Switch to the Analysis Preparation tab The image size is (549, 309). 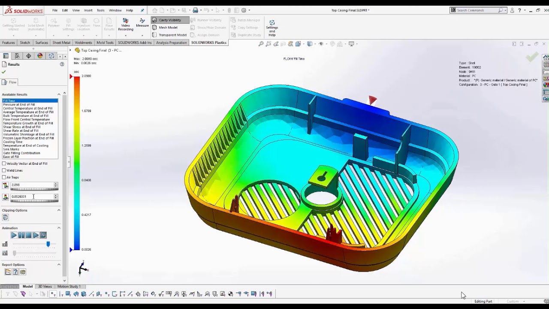click(x=172, y=42)
